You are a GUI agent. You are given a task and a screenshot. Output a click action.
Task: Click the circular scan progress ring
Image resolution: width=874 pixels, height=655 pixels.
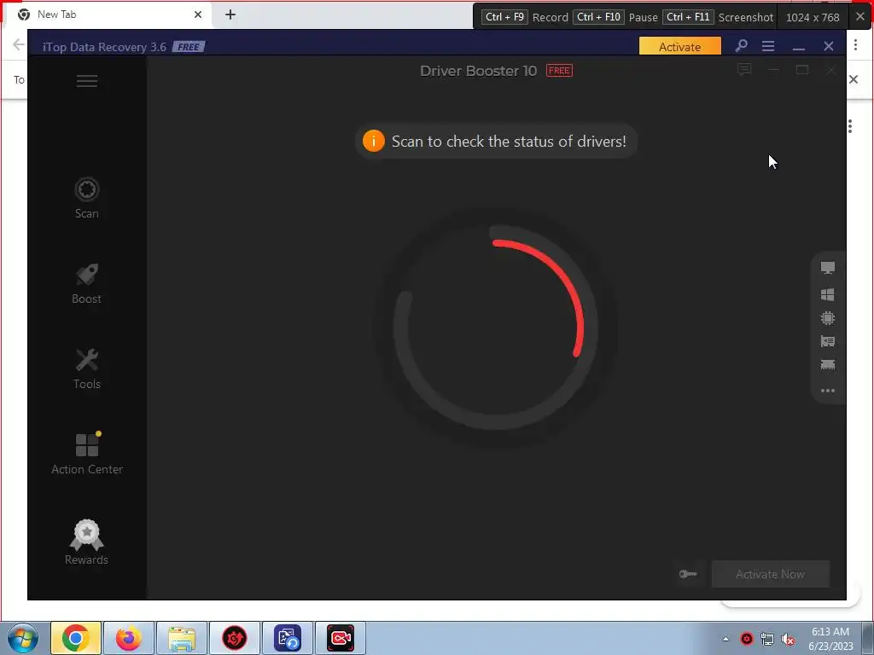[496, 327]
